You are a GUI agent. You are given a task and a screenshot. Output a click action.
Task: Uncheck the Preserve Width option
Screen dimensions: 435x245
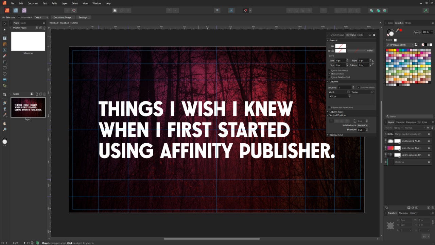(x=359, y=87)
